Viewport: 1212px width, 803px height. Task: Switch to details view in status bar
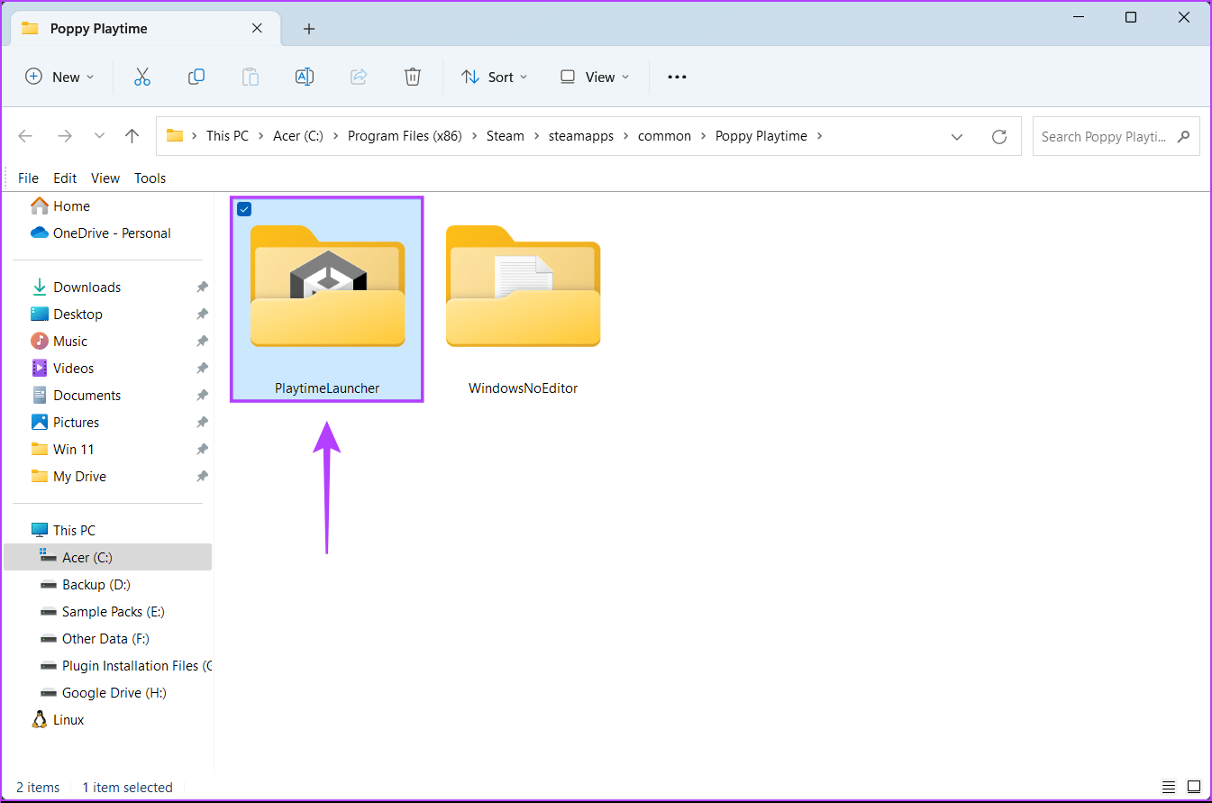click(1169, 787)
